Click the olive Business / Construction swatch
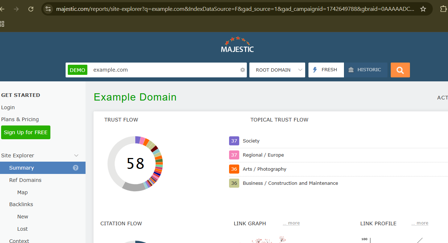This screenshot has height=243, width=448. 234,183
